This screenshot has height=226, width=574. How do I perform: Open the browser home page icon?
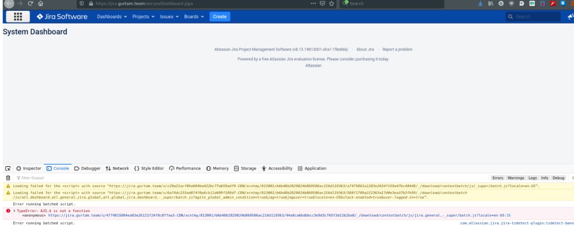(41, 4)
